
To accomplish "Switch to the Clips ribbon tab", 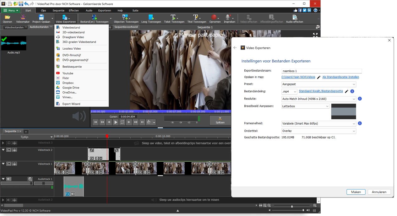I will point(43,10).
